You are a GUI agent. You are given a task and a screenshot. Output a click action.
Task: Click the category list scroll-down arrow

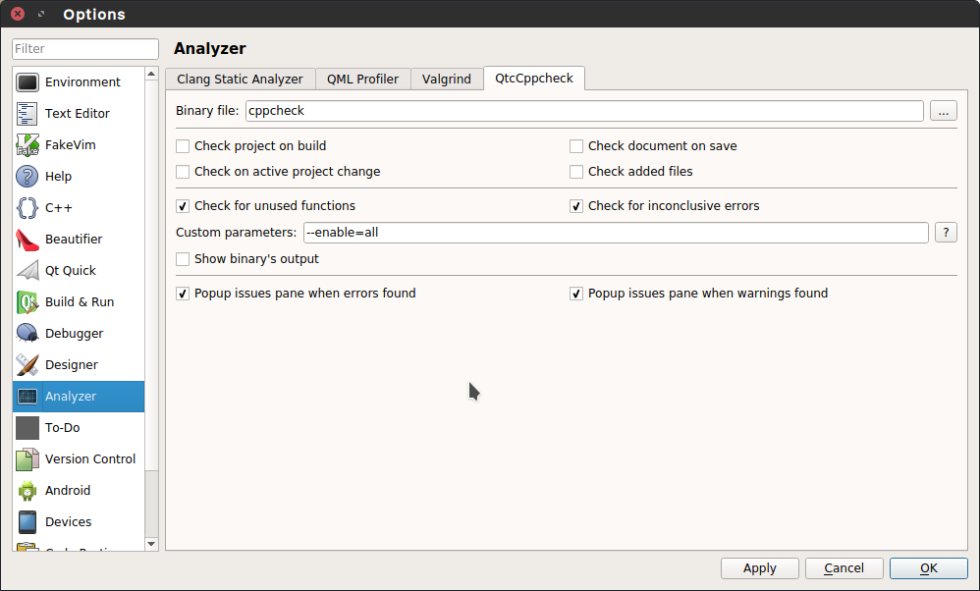tap(151, 544)
